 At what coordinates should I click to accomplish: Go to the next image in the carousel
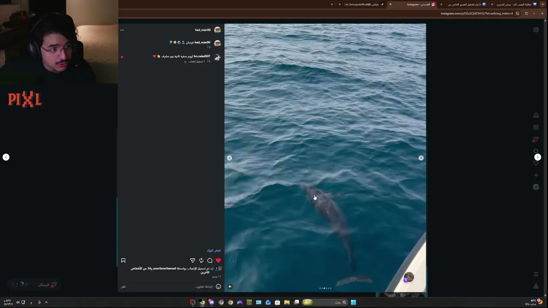point(421,158)
